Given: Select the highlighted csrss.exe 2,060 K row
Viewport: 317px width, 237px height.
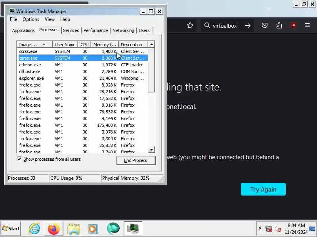Looking at the screenshot, I should [x=83, y=58].
